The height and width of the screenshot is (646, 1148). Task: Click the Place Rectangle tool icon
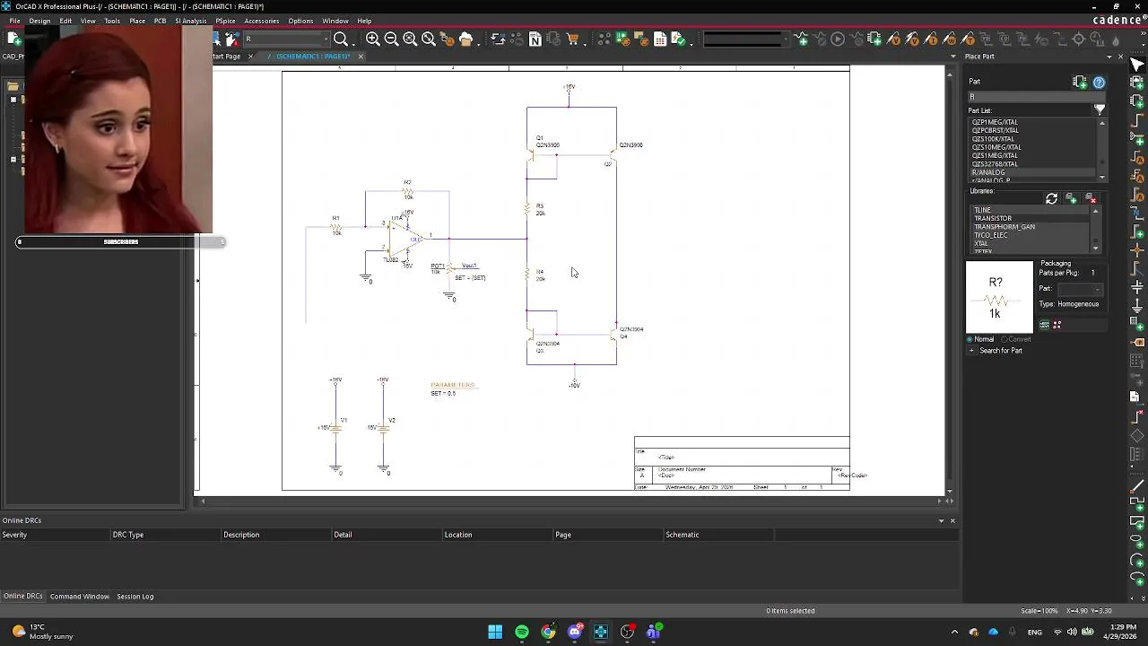coord(1137,522)
